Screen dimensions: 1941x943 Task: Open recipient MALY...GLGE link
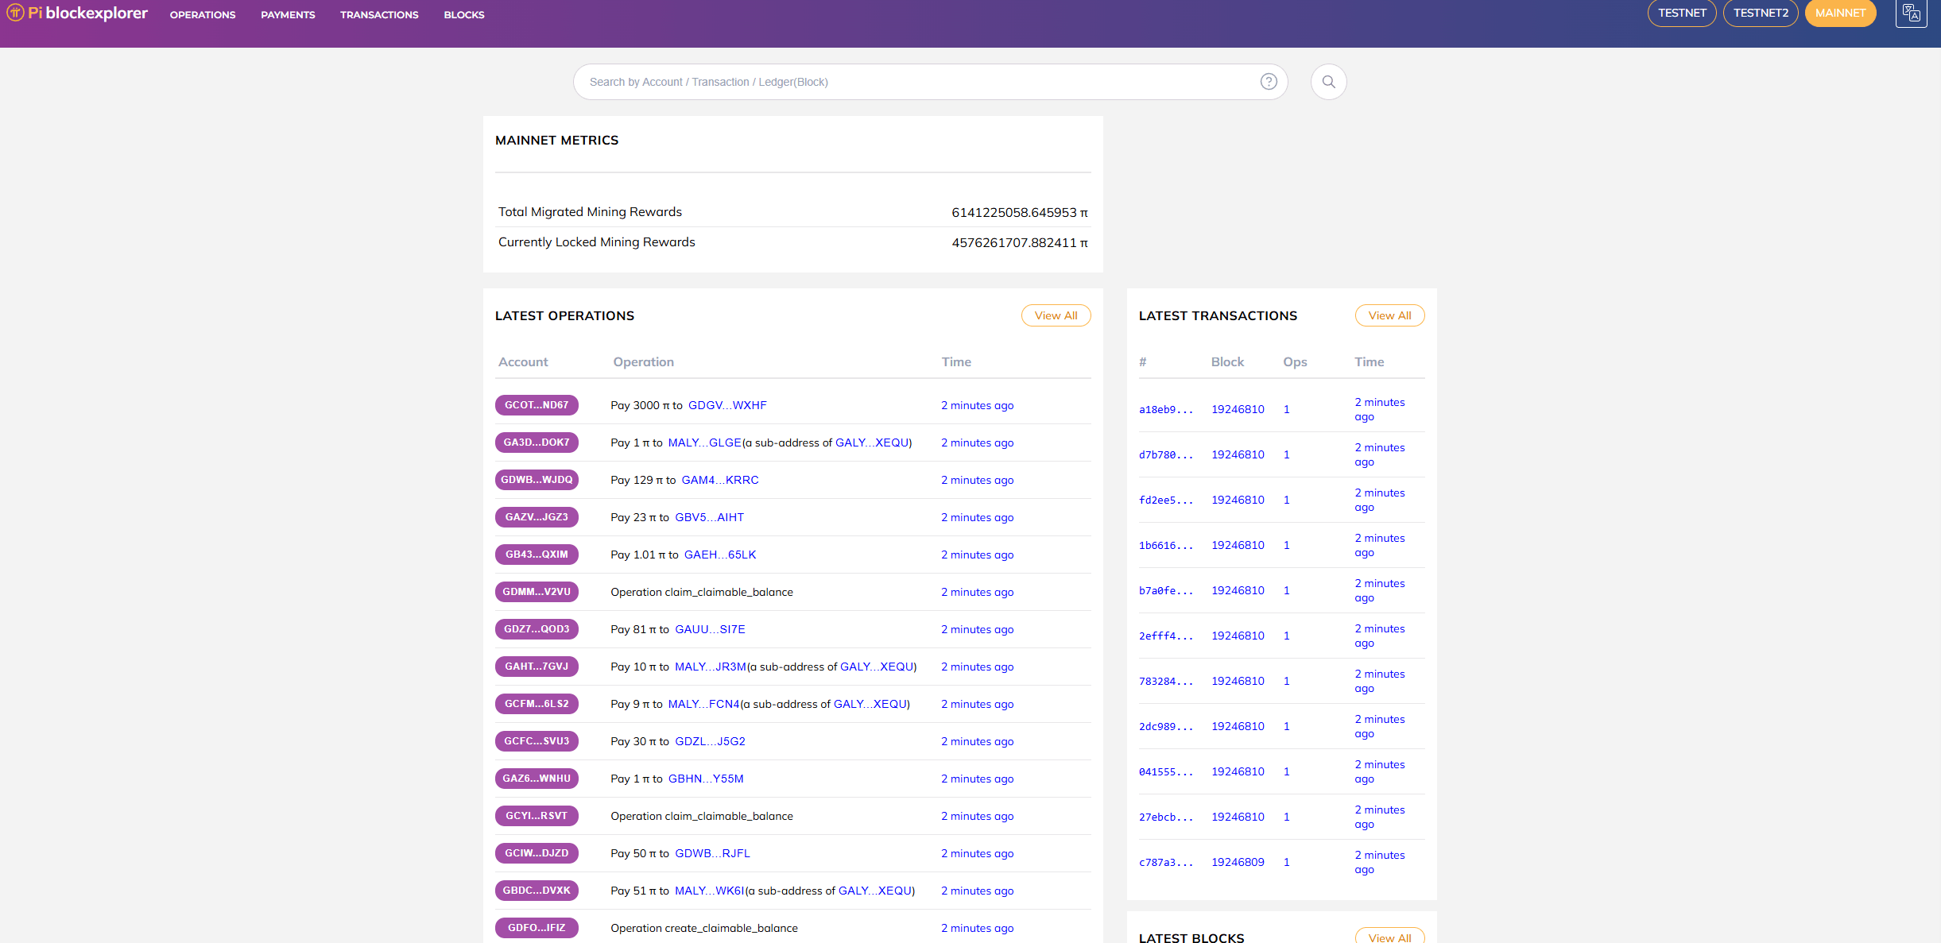704,443
